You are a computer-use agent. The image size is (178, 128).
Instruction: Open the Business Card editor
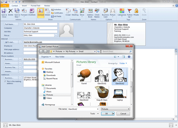tap(105, 13)
